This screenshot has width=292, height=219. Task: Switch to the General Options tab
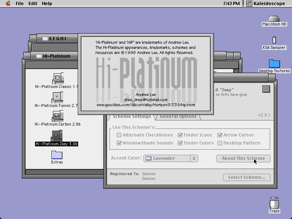178,116
